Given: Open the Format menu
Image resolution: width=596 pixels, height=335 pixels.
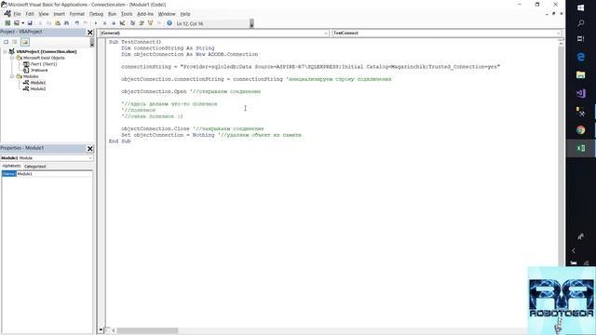Looking at the screenshot, I should coord(76,14).
